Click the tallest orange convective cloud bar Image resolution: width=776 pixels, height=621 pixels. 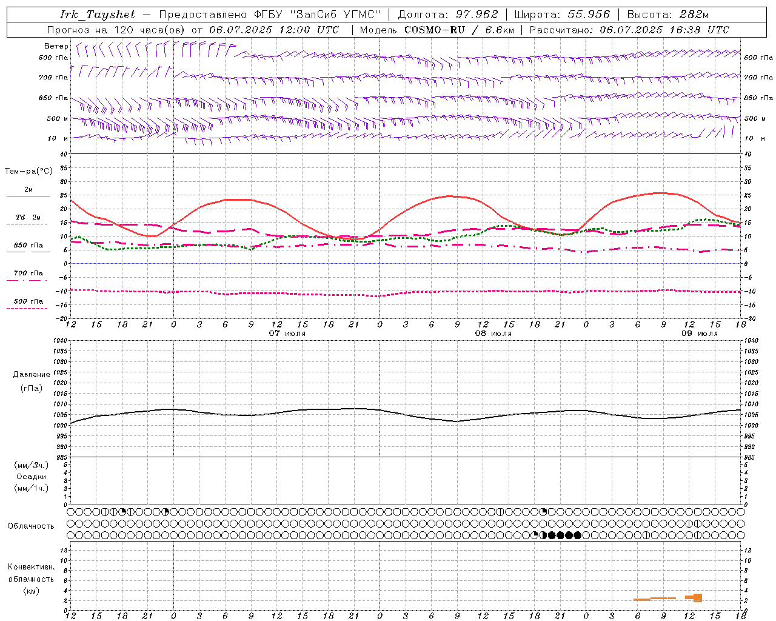point(698,598)
